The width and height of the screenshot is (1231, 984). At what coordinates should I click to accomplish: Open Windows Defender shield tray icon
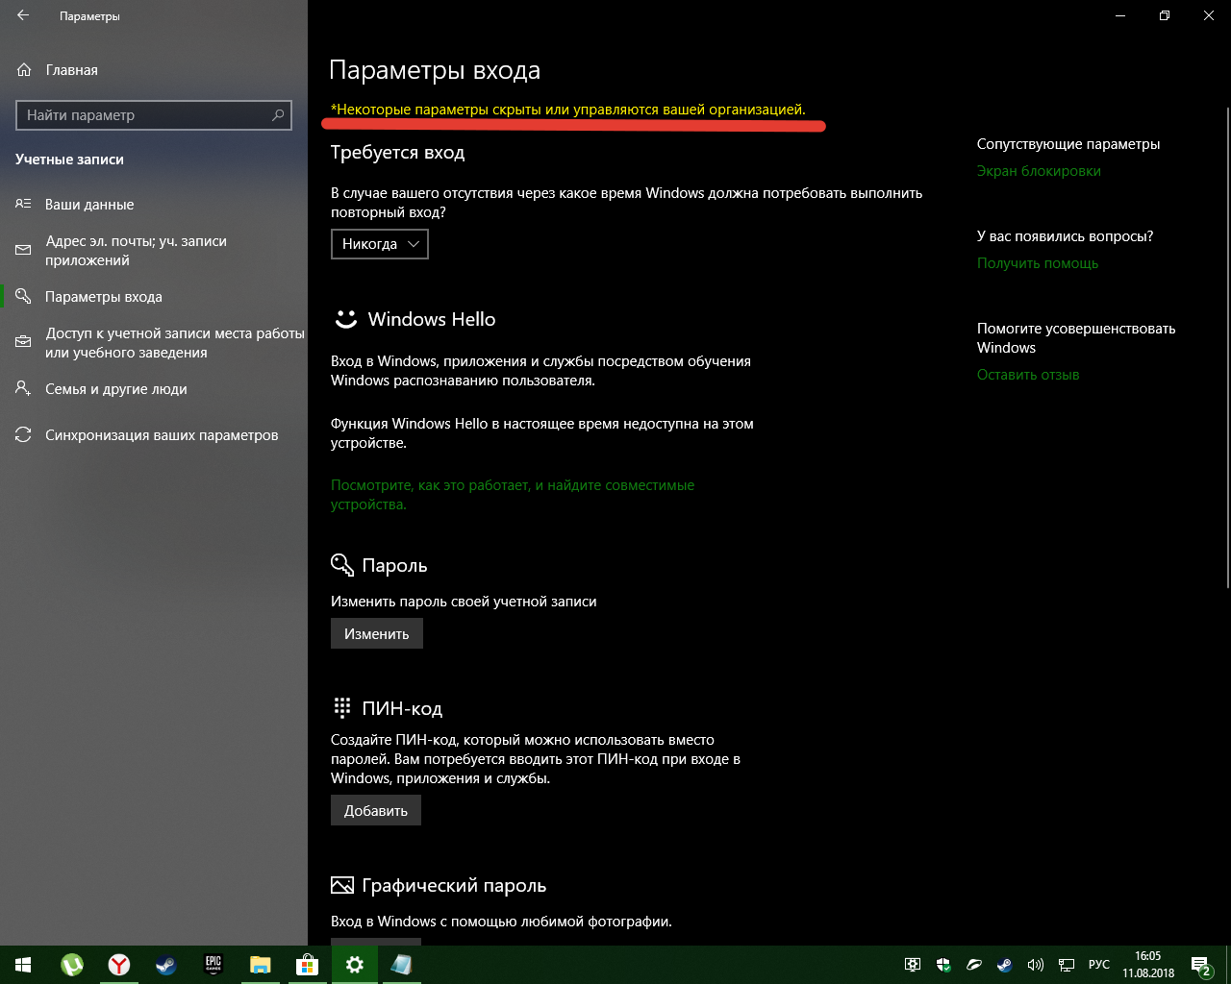click(944, 965)
